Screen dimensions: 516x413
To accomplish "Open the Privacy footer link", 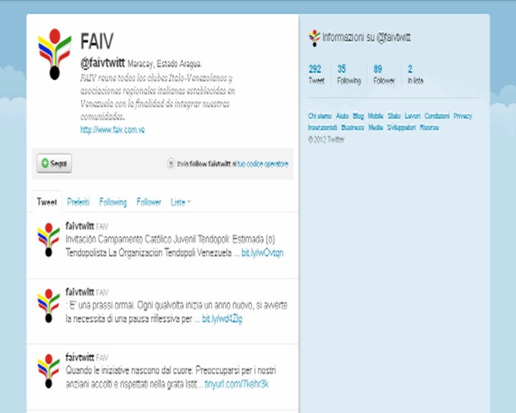I will pos(463,116).
